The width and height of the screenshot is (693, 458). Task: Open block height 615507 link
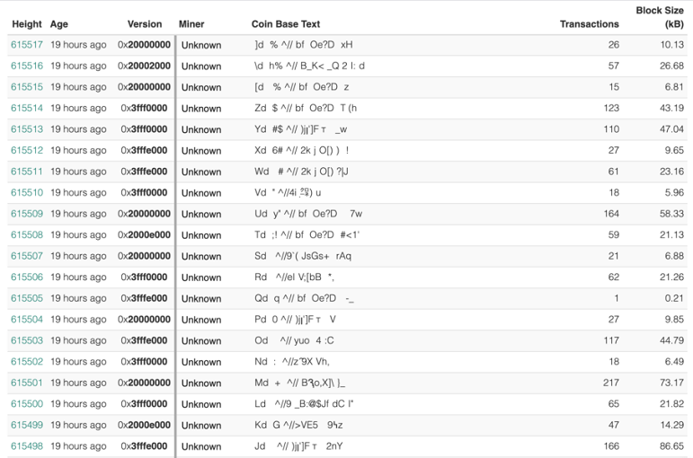click(27, 256)
